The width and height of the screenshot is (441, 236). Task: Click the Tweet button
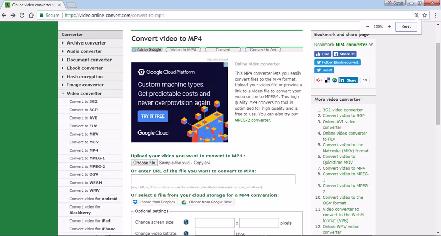324,70
